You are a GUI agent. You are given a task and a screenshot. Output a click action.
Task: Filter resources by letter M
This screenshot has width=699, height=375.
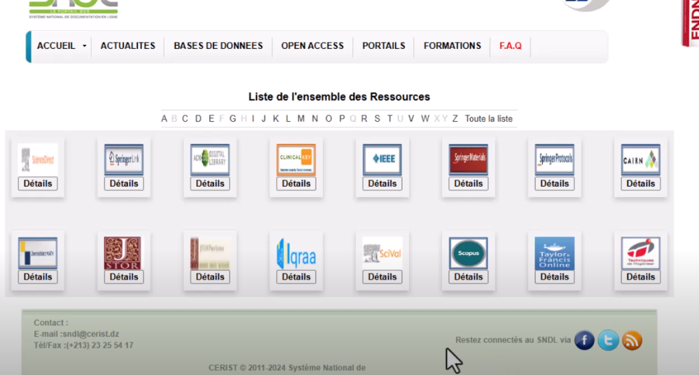301,119
